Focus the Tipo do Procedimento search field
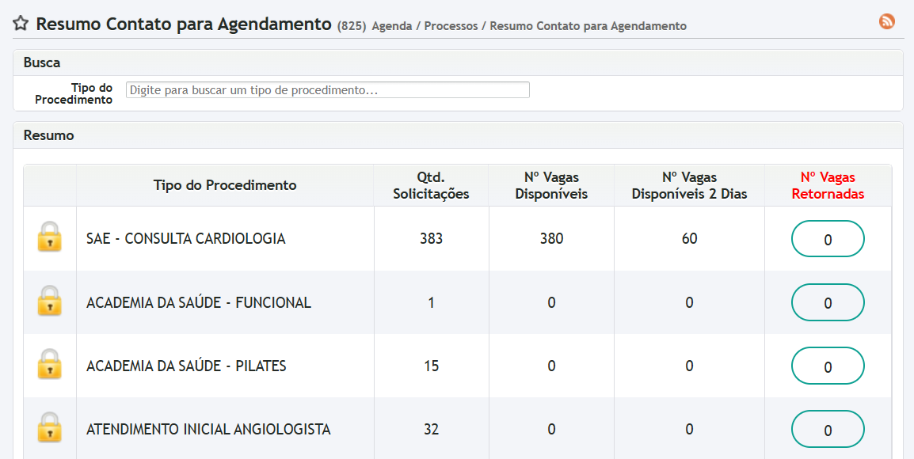 (327, 90)
